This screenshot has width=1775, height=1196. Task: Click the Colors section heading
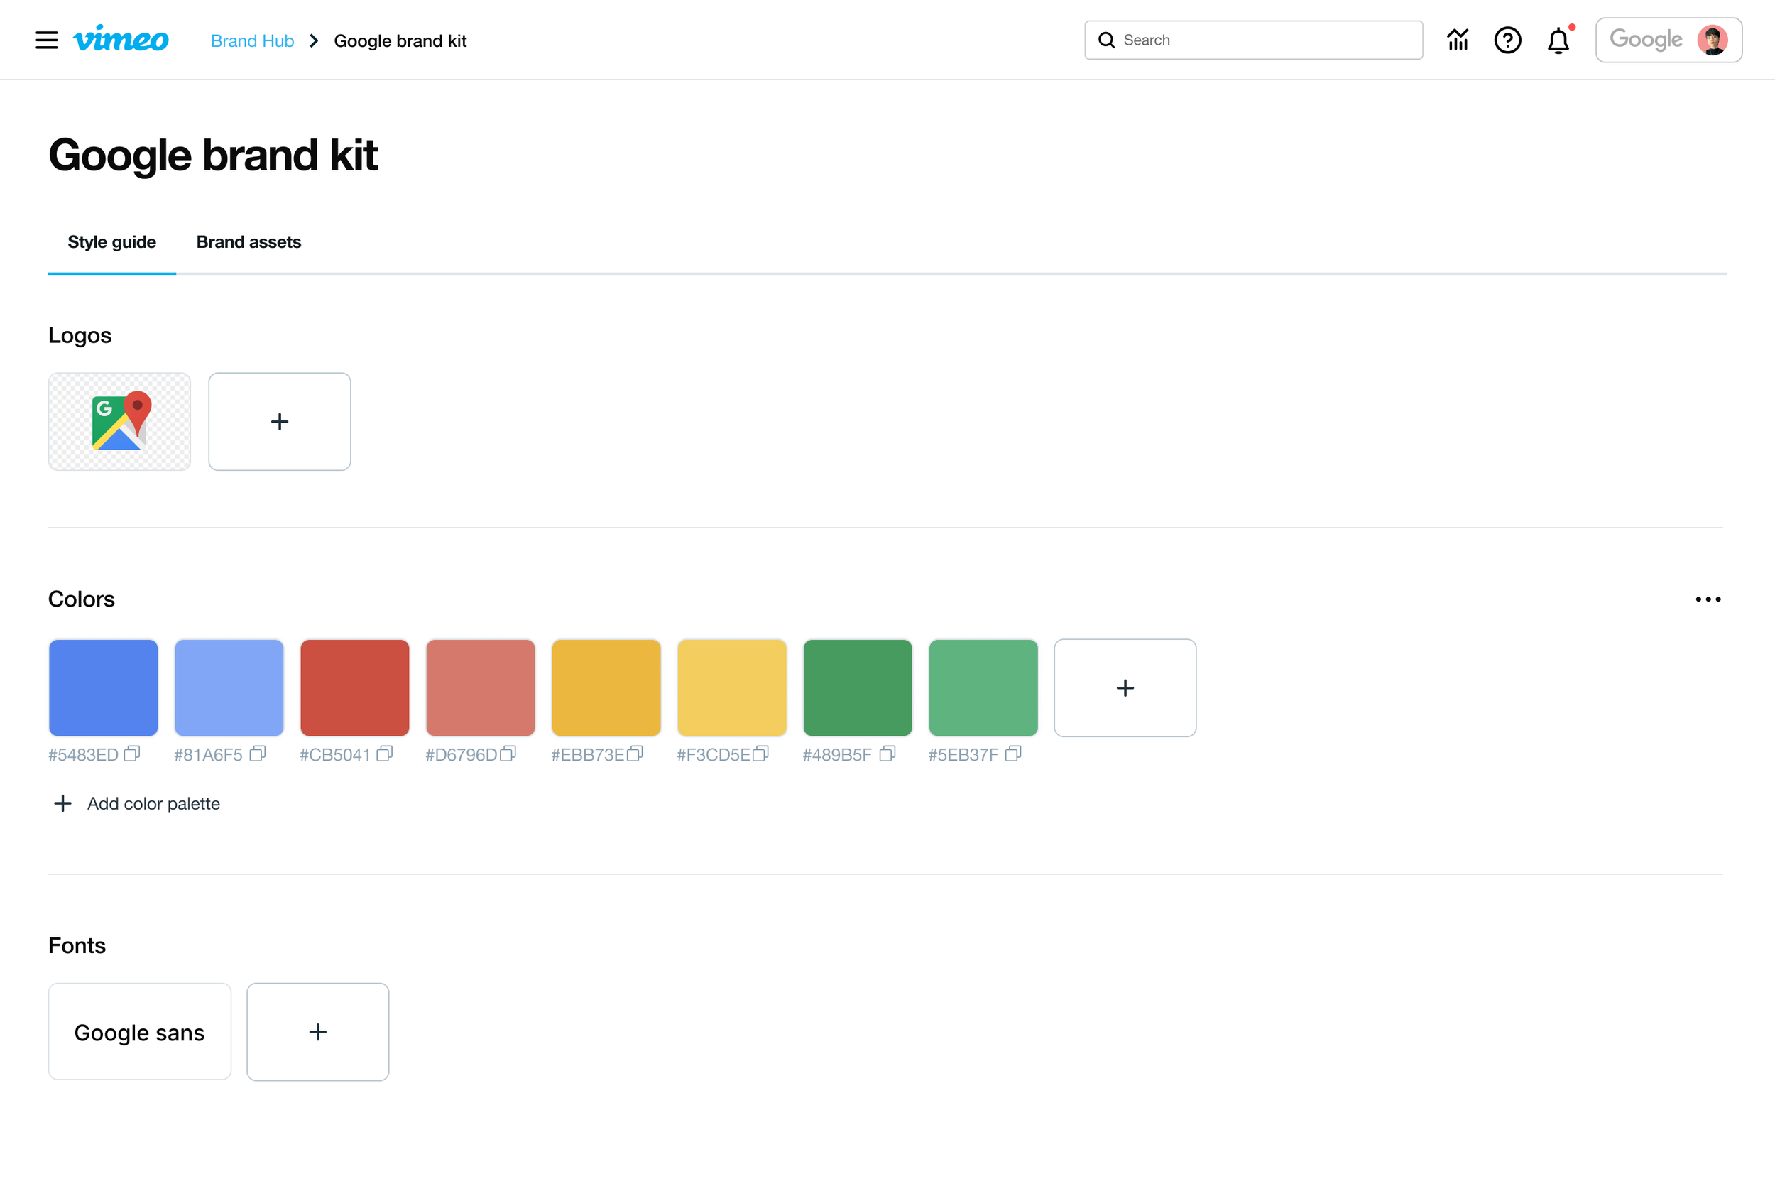(x=82, y=599)
